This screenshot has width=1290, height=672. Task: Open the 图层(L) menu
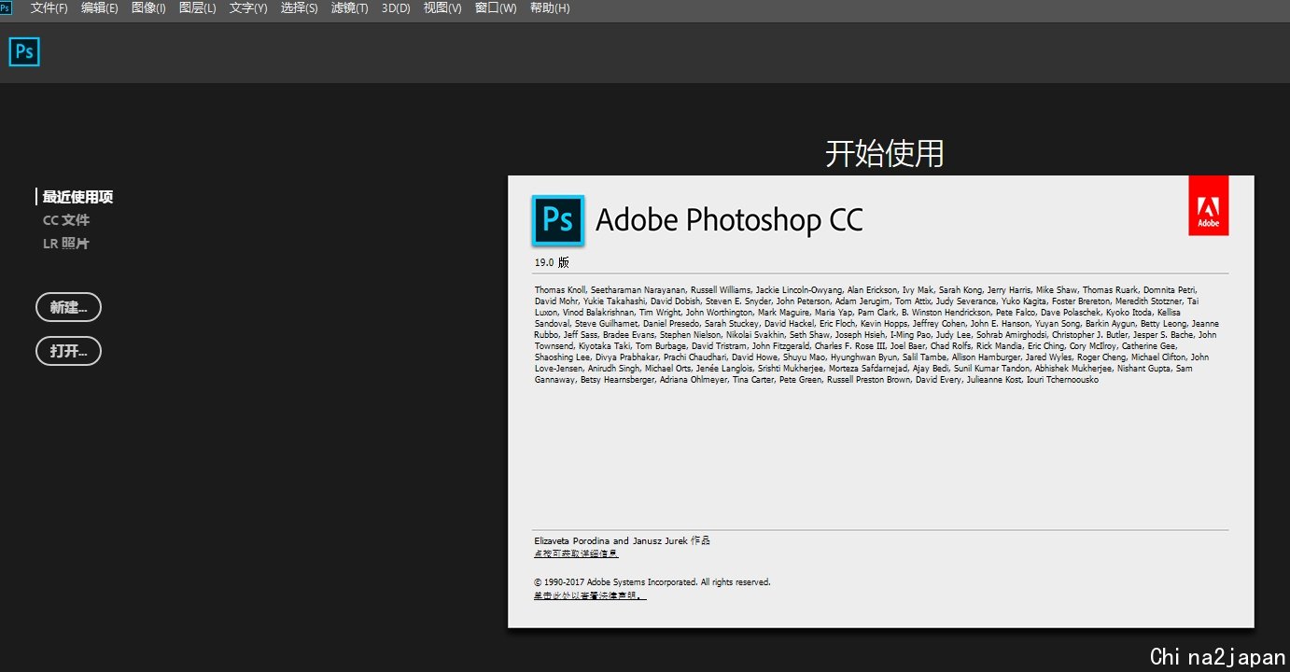[197, 8]
